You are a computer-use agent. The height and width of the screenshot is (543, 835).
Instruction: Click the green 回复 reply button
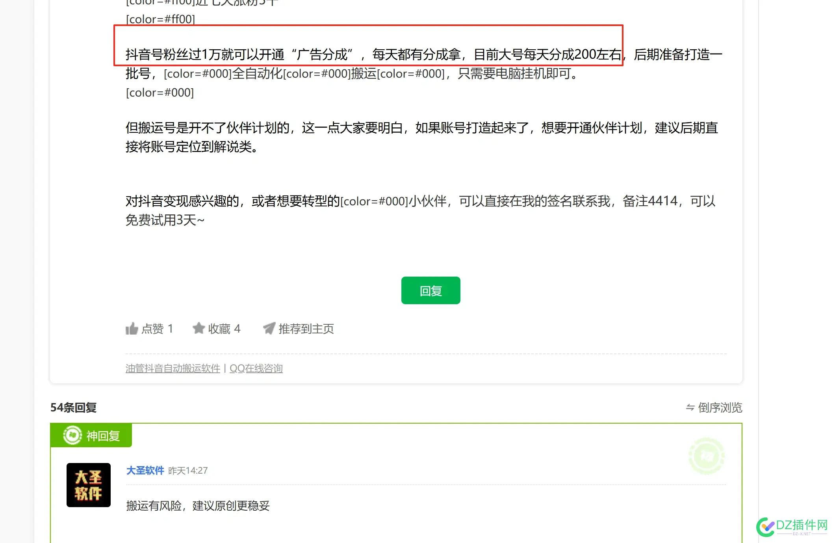430,290
